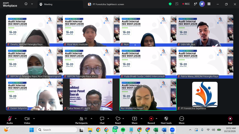Expand the arrow next to Share
The height and width of the screenshot is (134, 239).
[141, 119]
